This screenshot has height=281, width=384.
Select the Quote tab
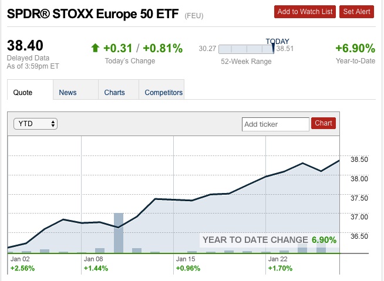23,92
